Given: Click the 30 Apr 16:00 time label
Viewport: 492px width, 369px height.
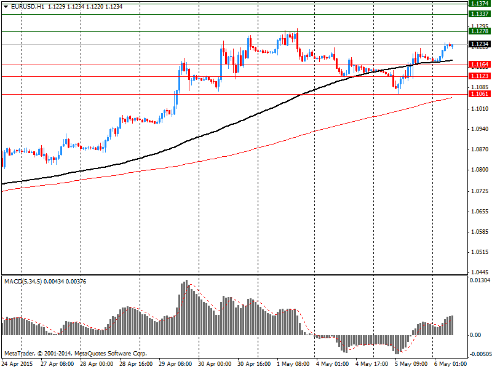Looking at the screenshot, I should click(254, 364).
